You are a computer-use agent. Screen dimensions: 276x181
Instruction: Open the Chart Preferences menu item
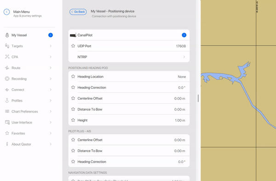click(x=29, y=112)
